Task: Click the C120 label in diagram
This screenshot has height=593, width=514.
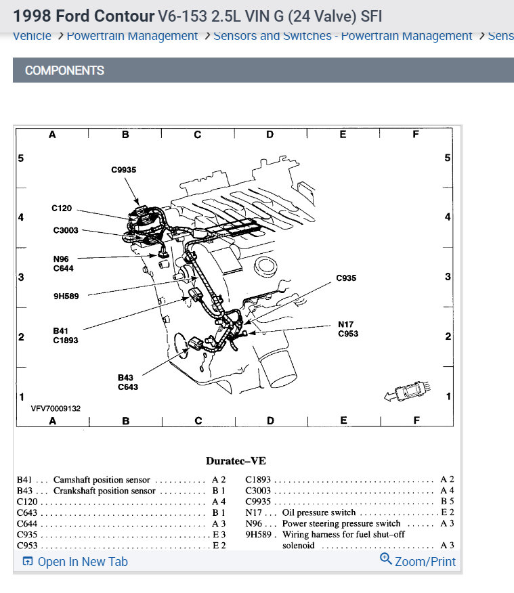Action: tap(62, 208)
